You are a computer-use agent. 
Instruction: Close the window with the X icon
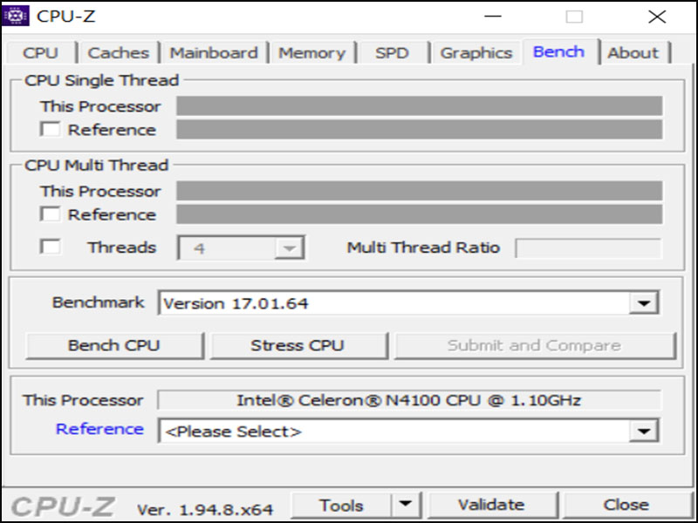(657, 17)
